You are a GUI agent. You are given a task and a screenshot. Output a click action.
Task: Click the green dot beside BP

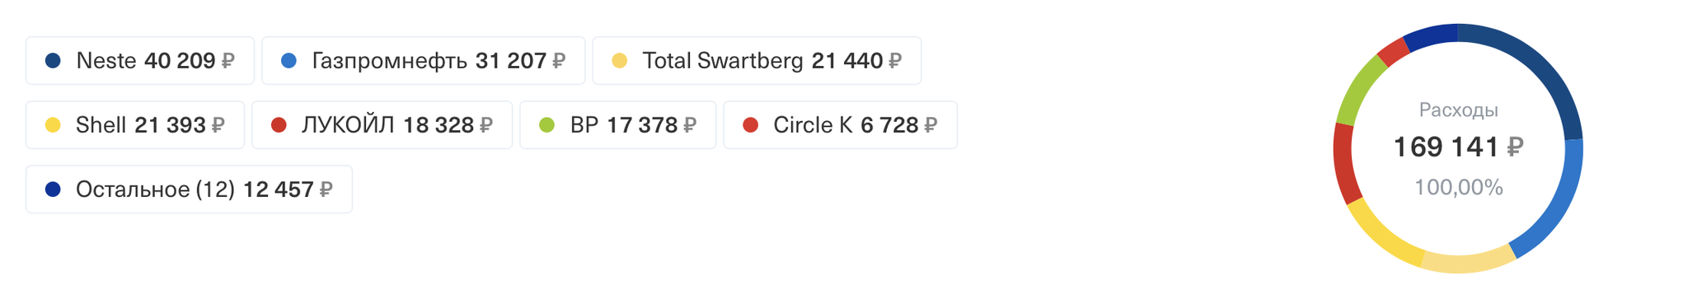546,125
